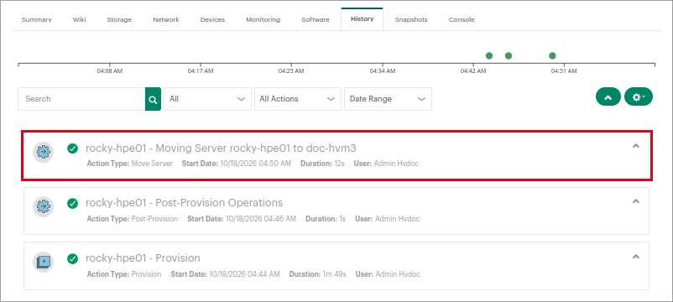Click the search magnifier button

coord(153,99)
